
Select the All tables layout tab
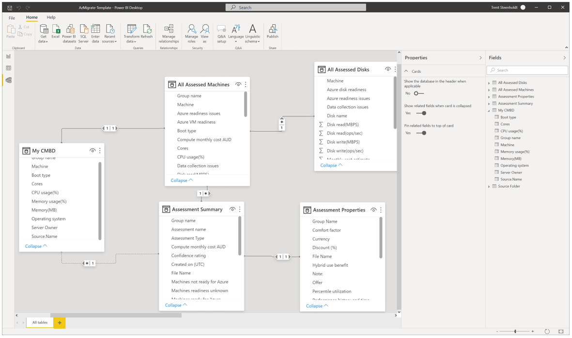tap(40, 323)
